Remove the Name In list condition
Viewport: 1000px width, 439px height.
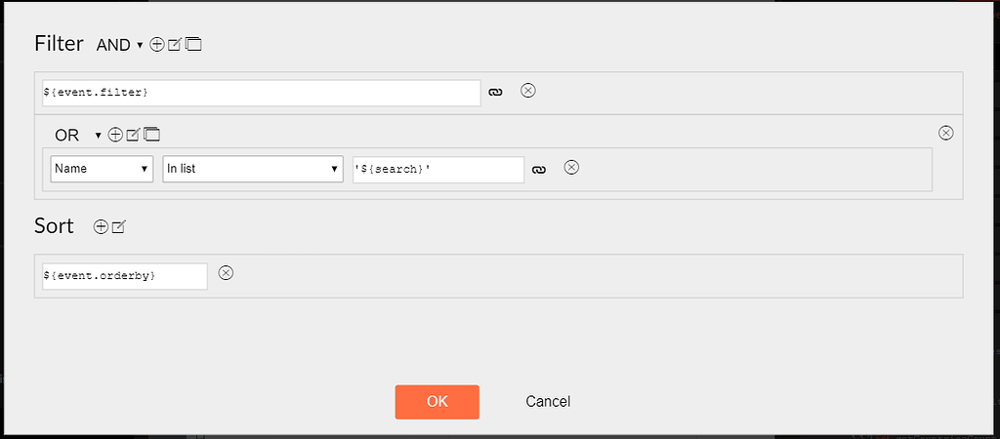(x=572, y=168)
